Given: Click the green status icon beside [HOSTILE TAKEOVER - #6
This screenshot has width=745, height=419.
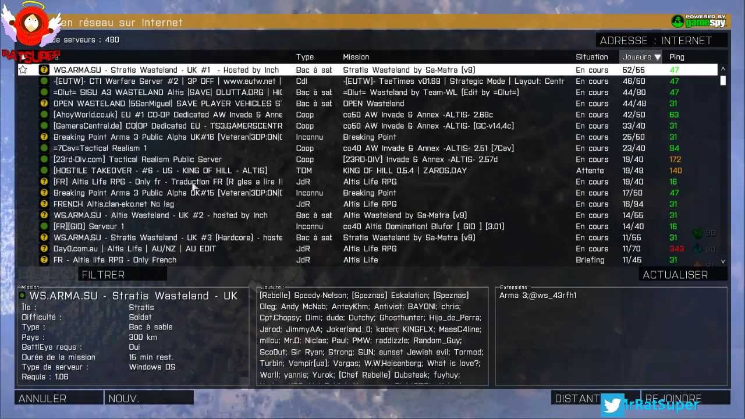Looking at the screenshot, I should tap(44, 171).
